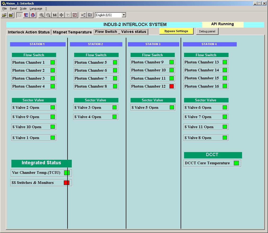Click the Photon Chamber 5 label
This screenshot has height=233, width=268.
pyautogui.click(x=91, y=62)
